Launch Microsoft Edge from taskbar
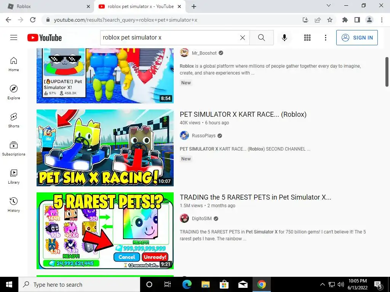The height and width of the screenshot is (292, 390). pos(187,284)
